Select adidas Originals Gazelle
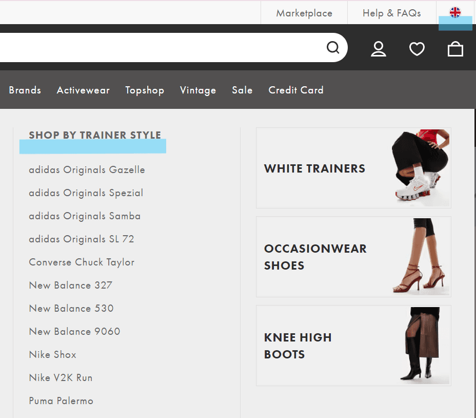Image resolution: width=476 pixels, height=418 pixels. pyautogui.click(x=87, y=169)
